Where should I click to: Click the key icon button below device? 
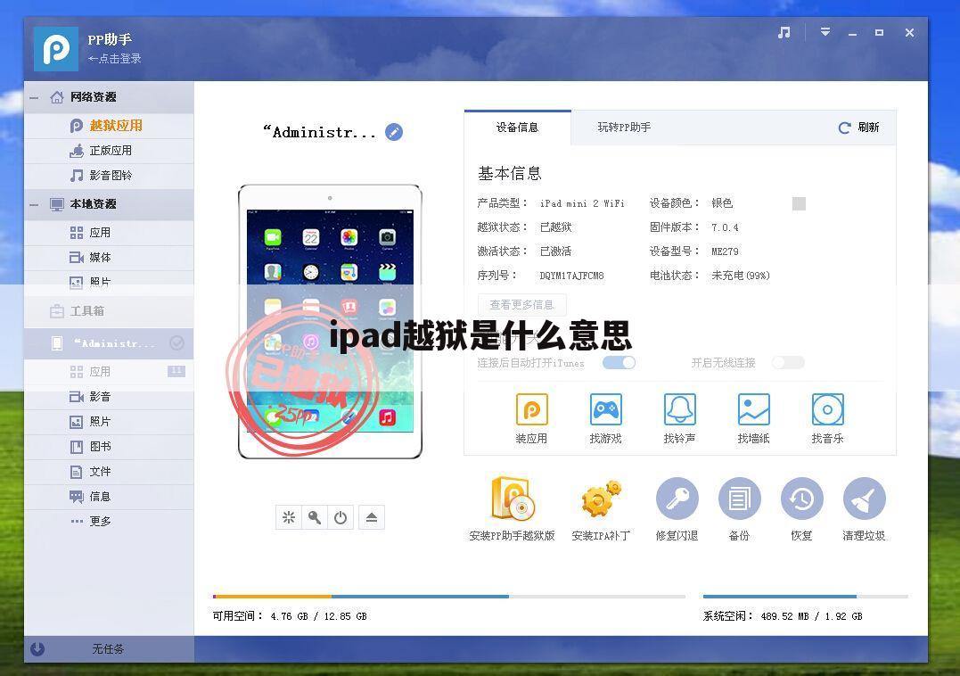(x=315, y=517)
